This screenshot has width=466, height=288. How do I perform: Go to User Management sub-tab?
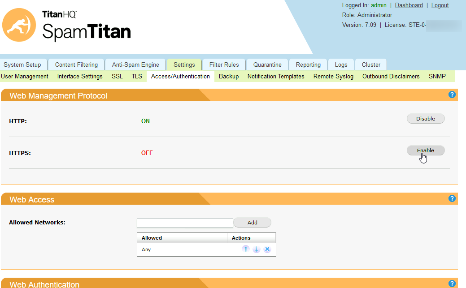pos(25,76)
